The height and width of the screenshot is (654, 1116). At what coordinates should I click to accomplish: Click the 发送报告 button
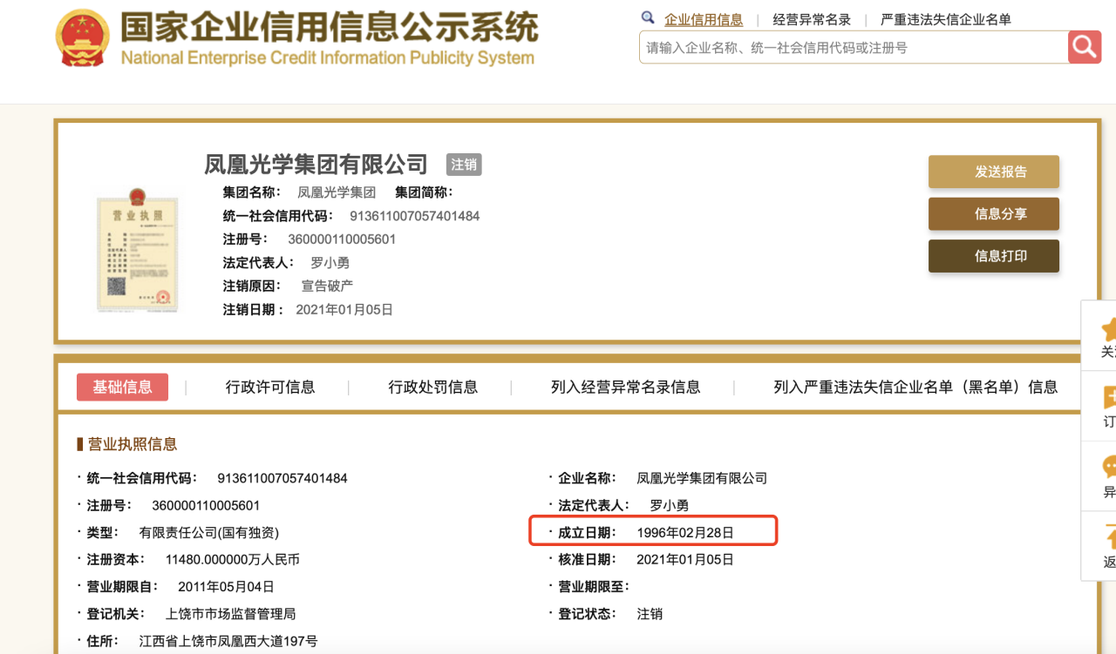(993, 172)
